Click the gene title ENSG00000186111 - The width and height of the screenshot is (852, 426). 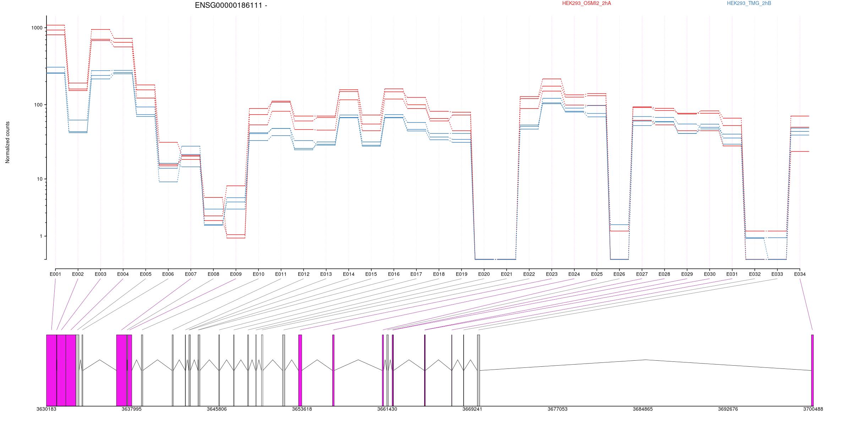point(231,5)
